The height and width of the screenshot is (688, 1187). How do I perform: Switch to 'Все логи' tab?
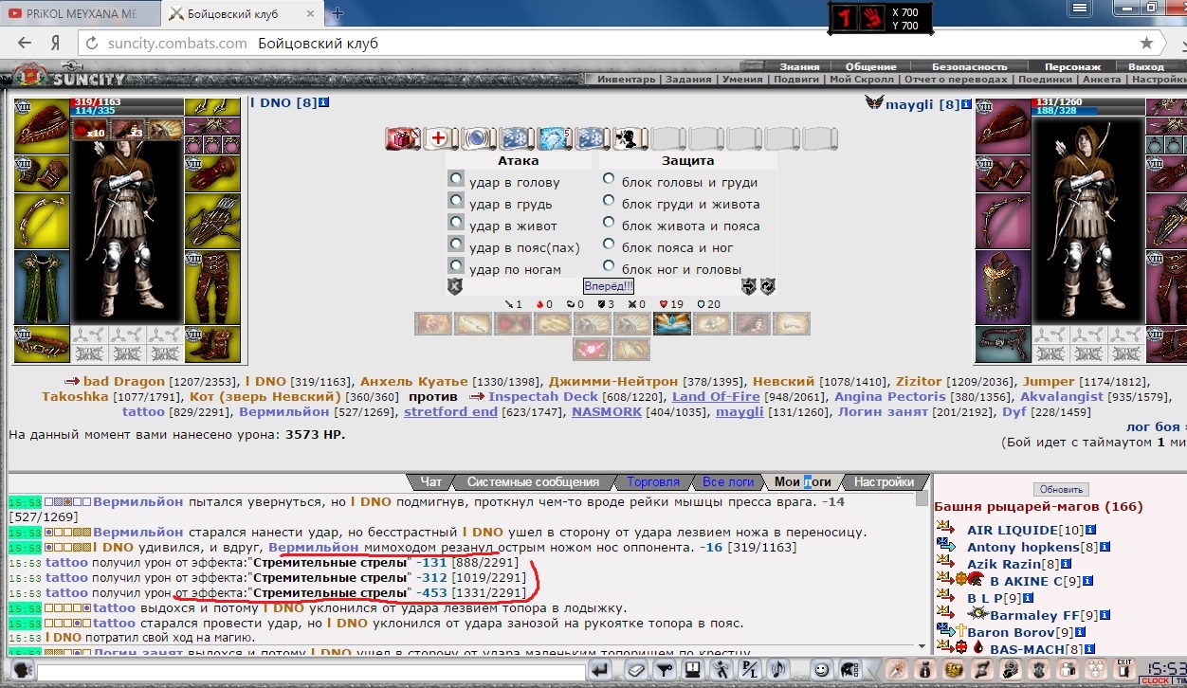727,482
